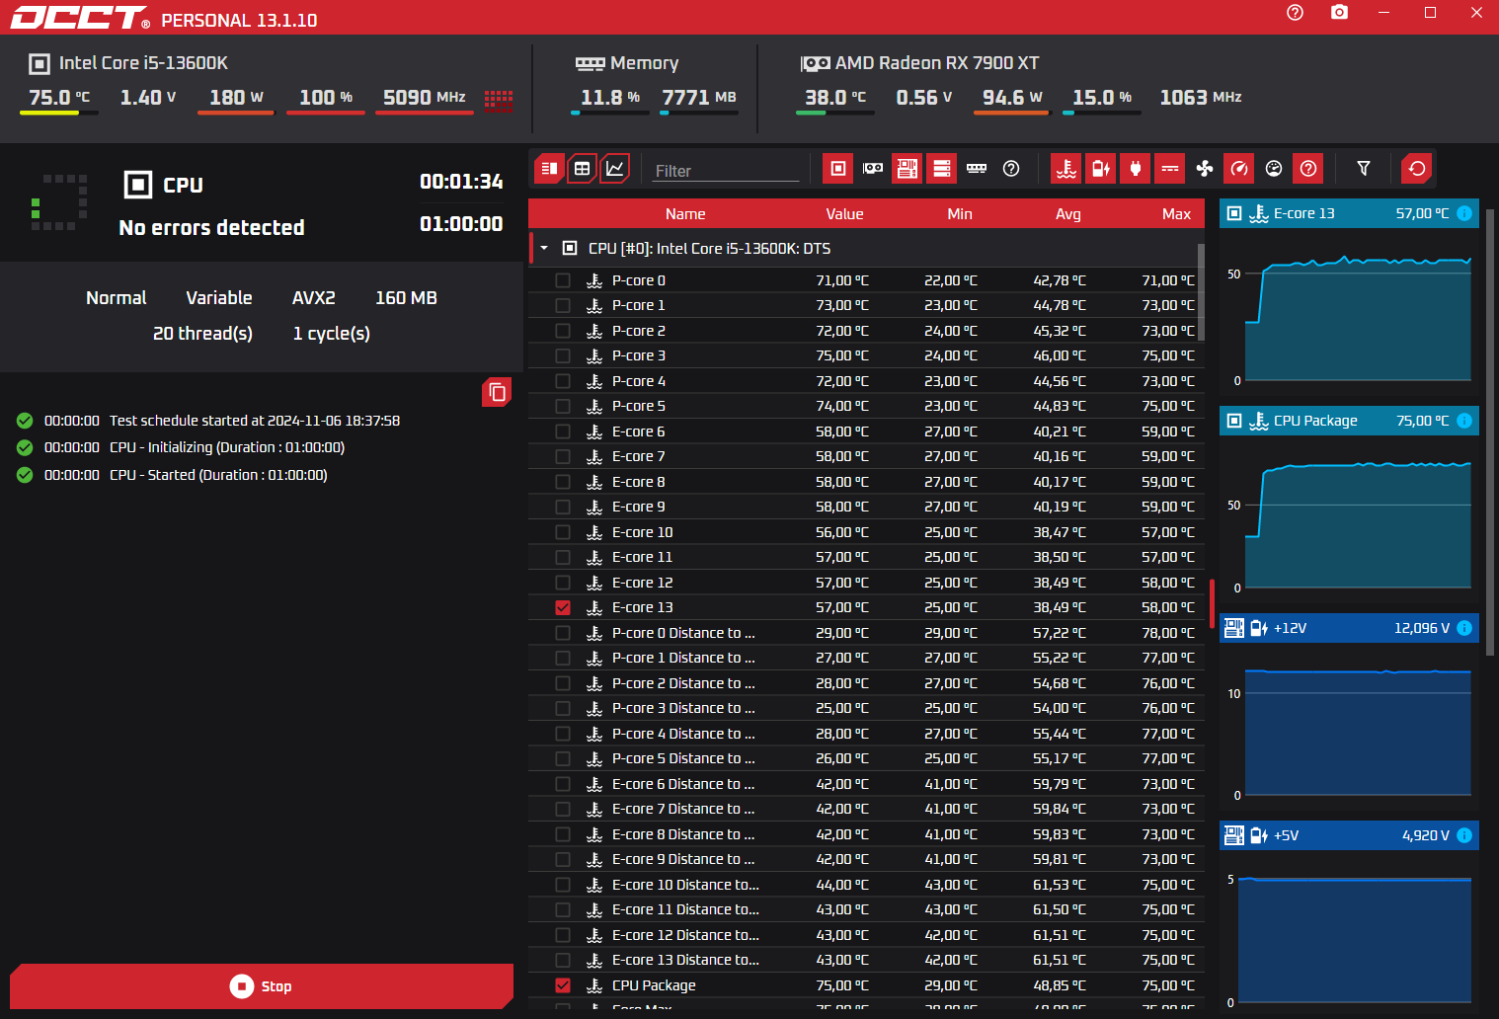Toggle the motherboard sensor filter icon
1499x1019 pixels.
click(x=907, y=169)
